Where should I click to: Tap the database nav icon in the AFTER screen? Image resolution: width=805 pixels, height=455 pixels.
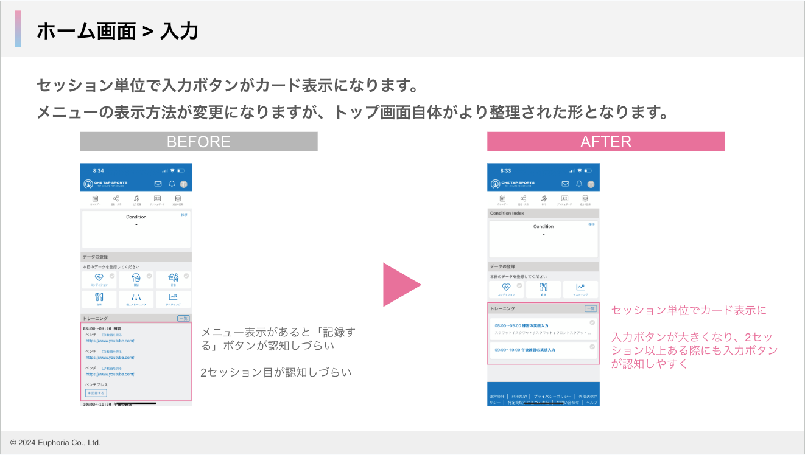tap(585, 199)
